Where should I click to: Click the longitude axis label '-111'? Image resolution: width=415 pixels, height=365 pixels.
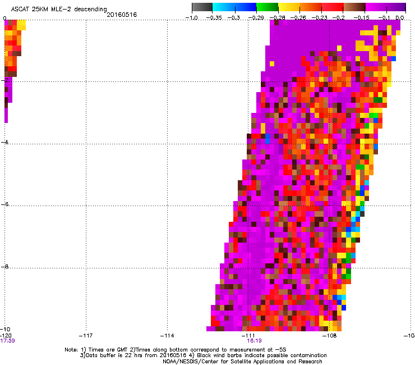tap(248, 336)
